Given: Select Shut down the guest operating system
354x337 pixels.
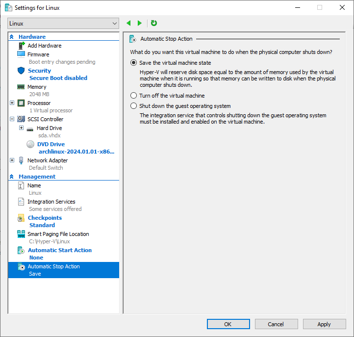Looking at the screenshot, I should (133, 105).
